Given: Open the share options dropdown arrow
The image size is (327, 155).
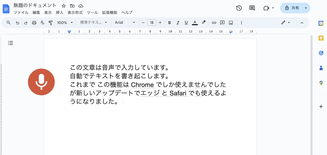Looking at the screenshot, I should point(306,8).
